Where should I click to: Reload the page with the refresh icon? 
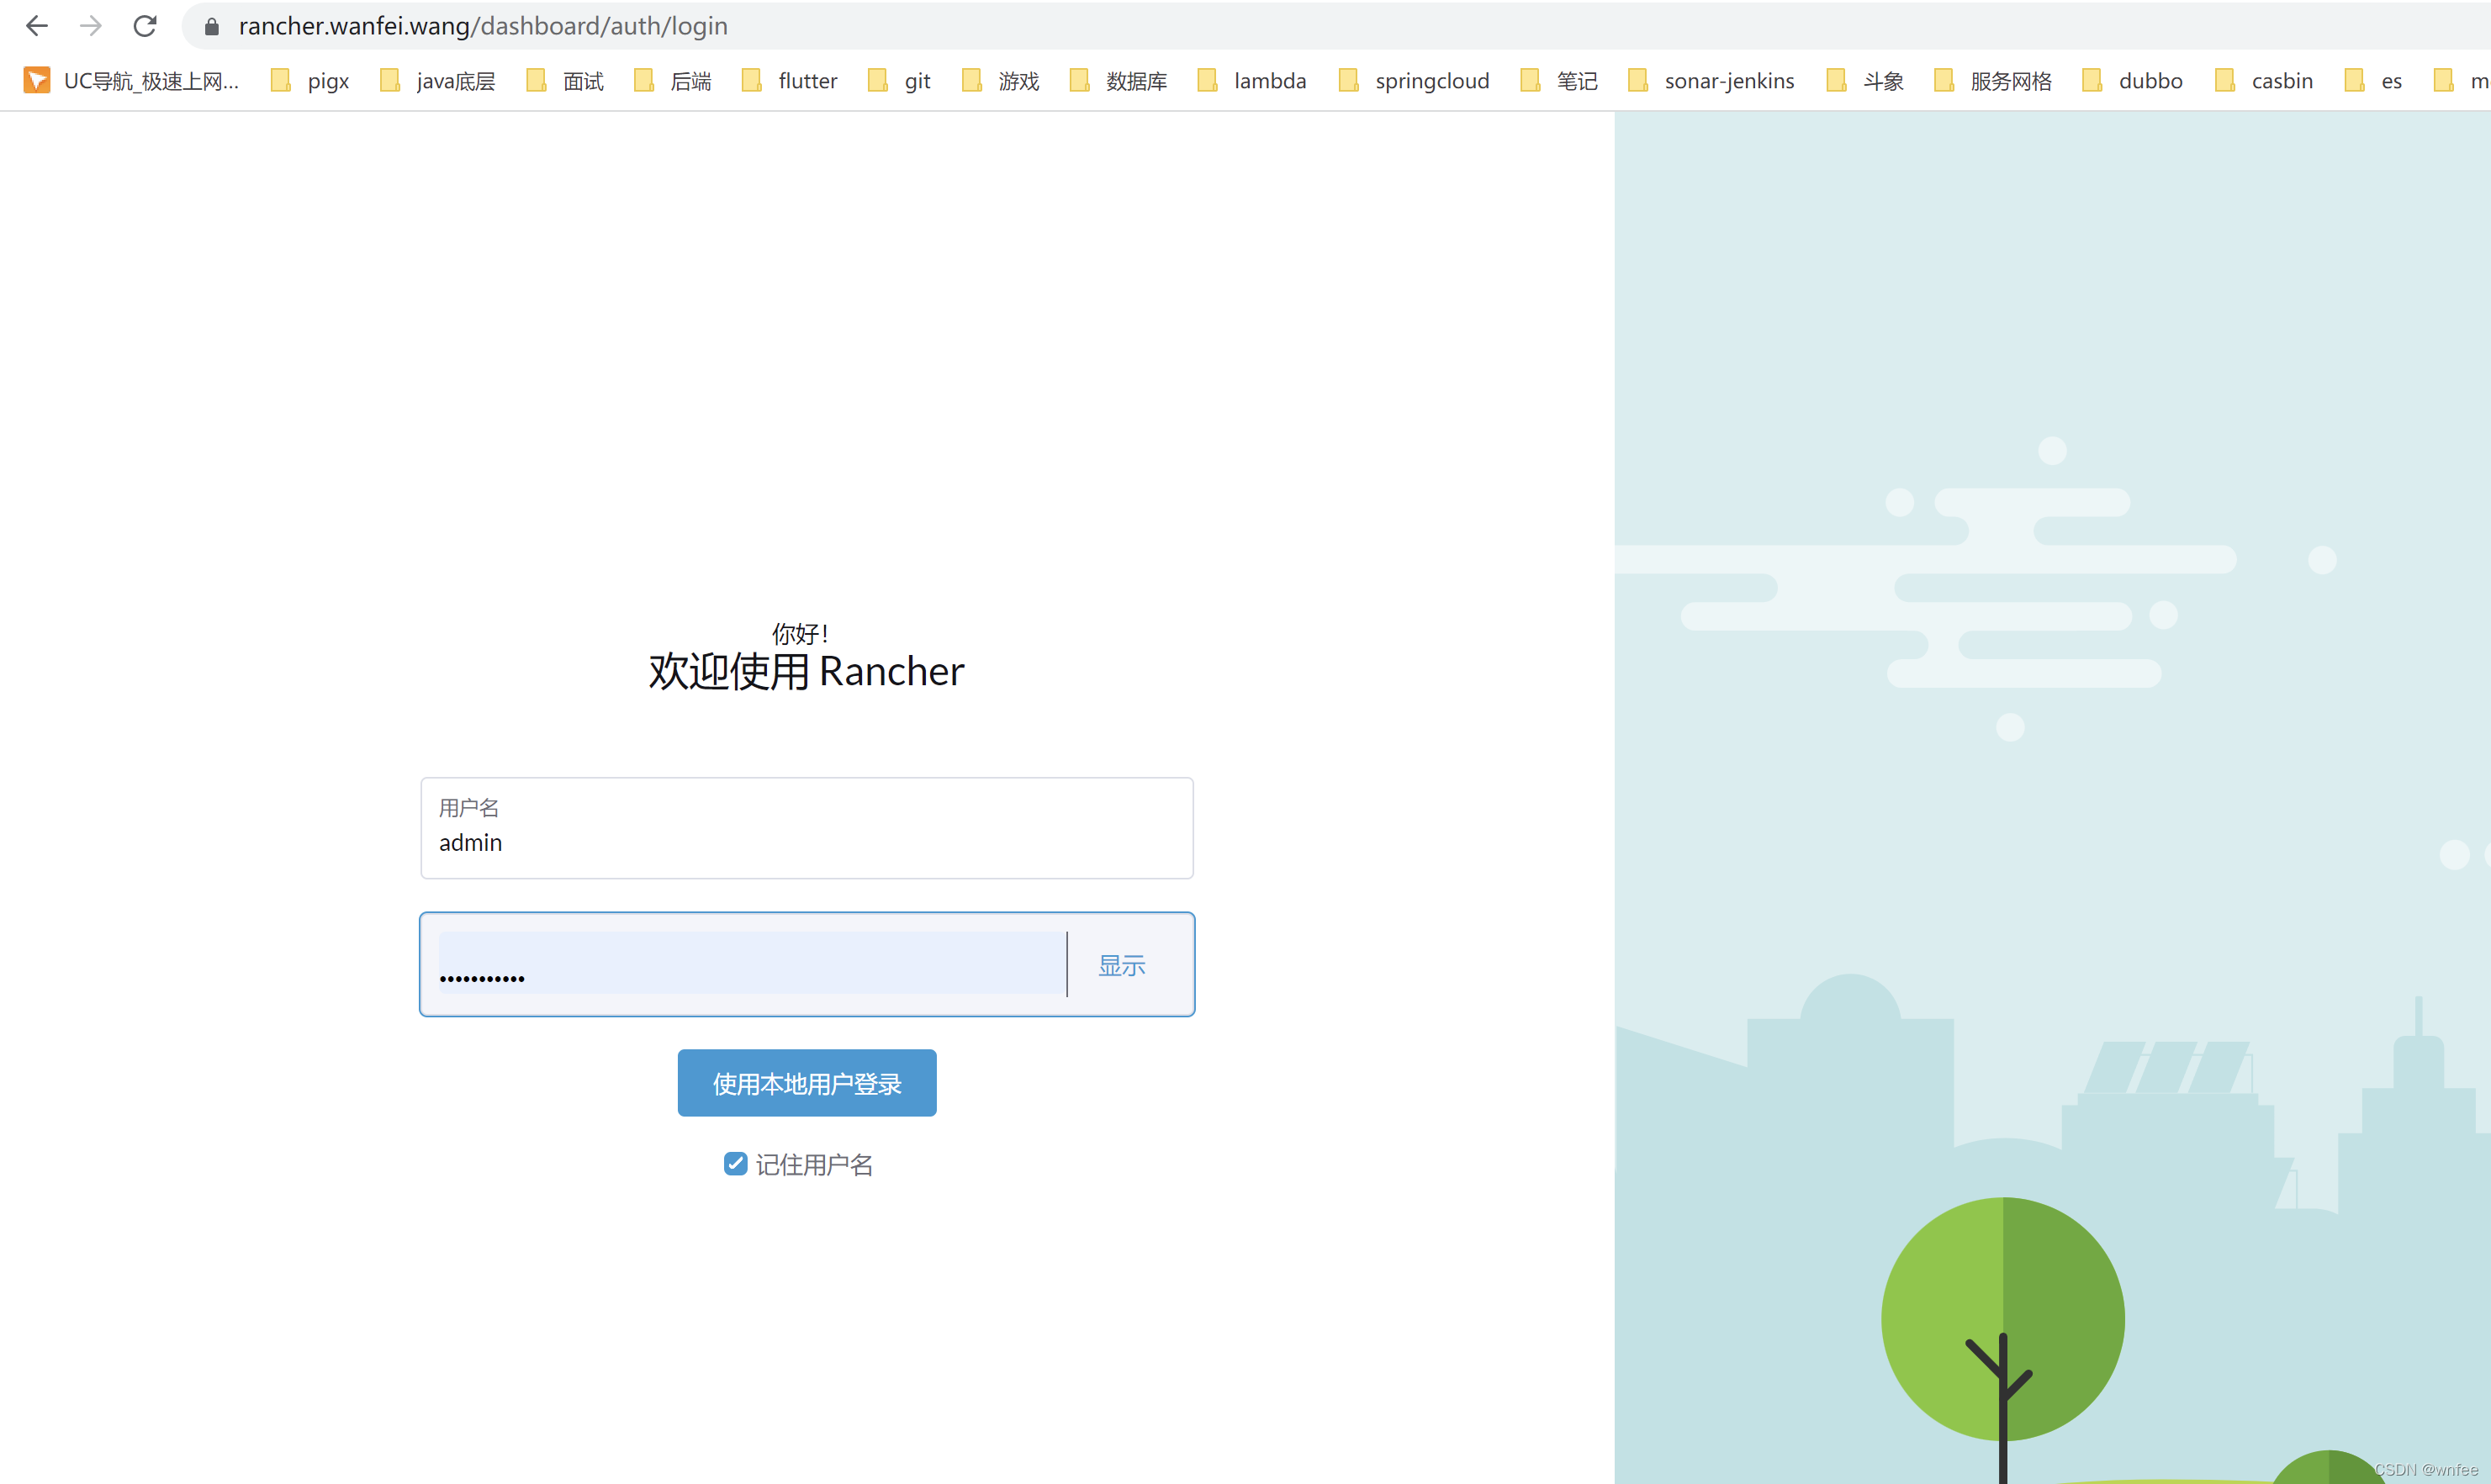pos(145,26)
